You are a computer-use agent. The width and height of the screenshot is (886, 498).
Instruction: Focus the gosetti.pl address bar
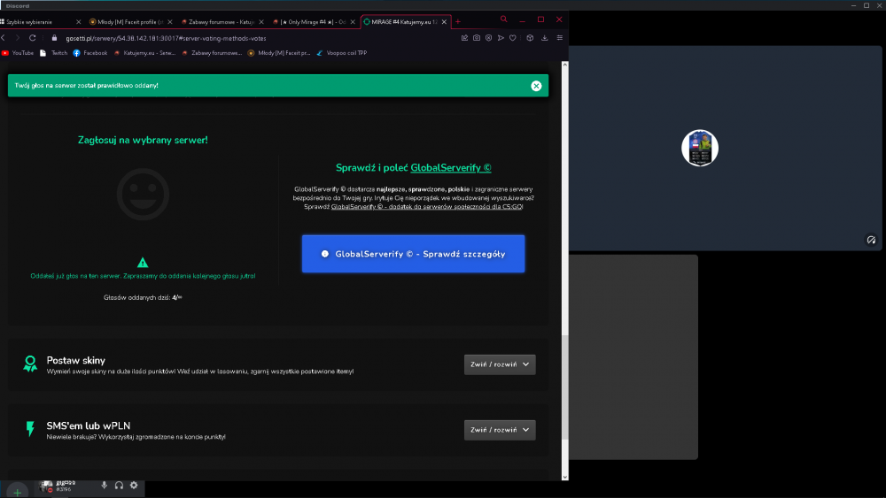pos(167,38)
